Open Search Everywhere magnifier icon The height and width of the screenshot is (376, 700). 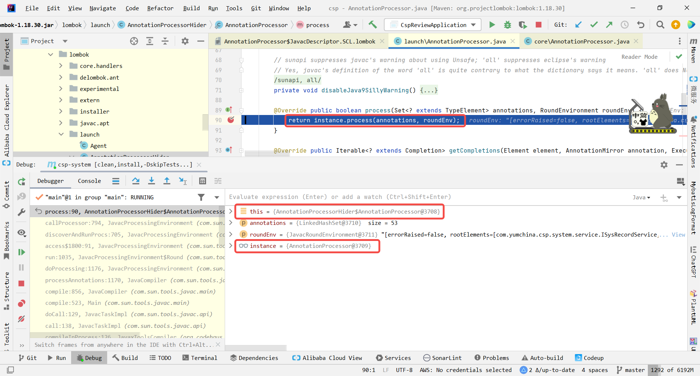[x=660, y=24]
